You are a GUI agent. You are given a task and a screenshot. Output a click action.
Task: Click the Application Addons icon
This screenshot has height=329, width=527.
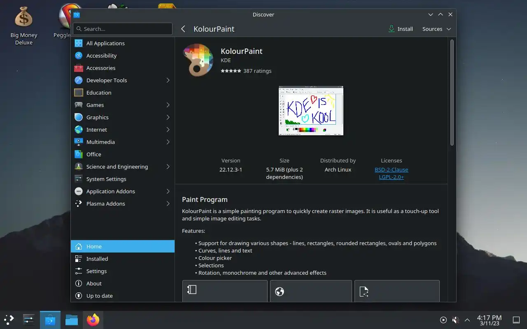point(79,191)
